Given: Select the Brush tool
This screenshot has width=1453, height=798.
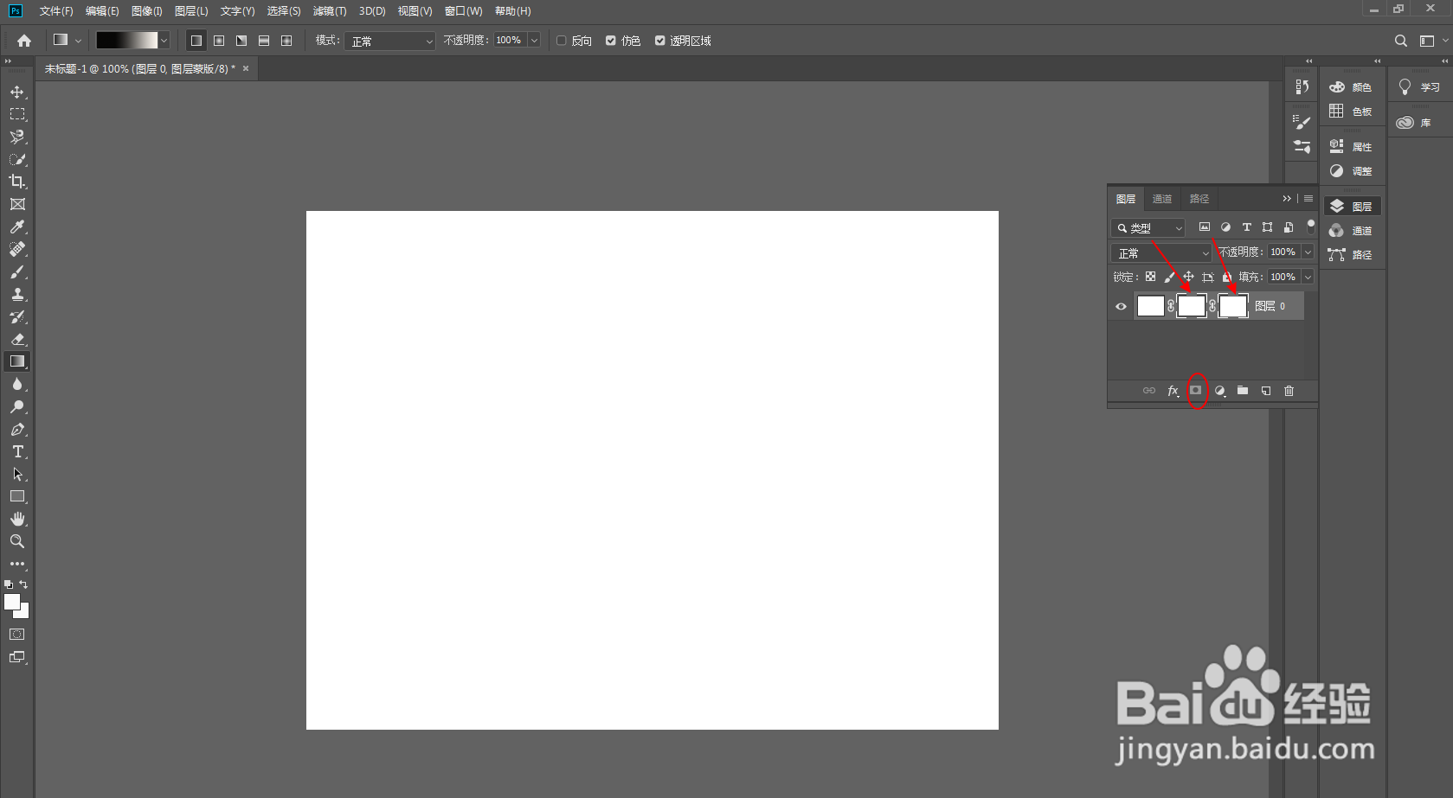Looking at the screenshot, I should coord(17,271).
